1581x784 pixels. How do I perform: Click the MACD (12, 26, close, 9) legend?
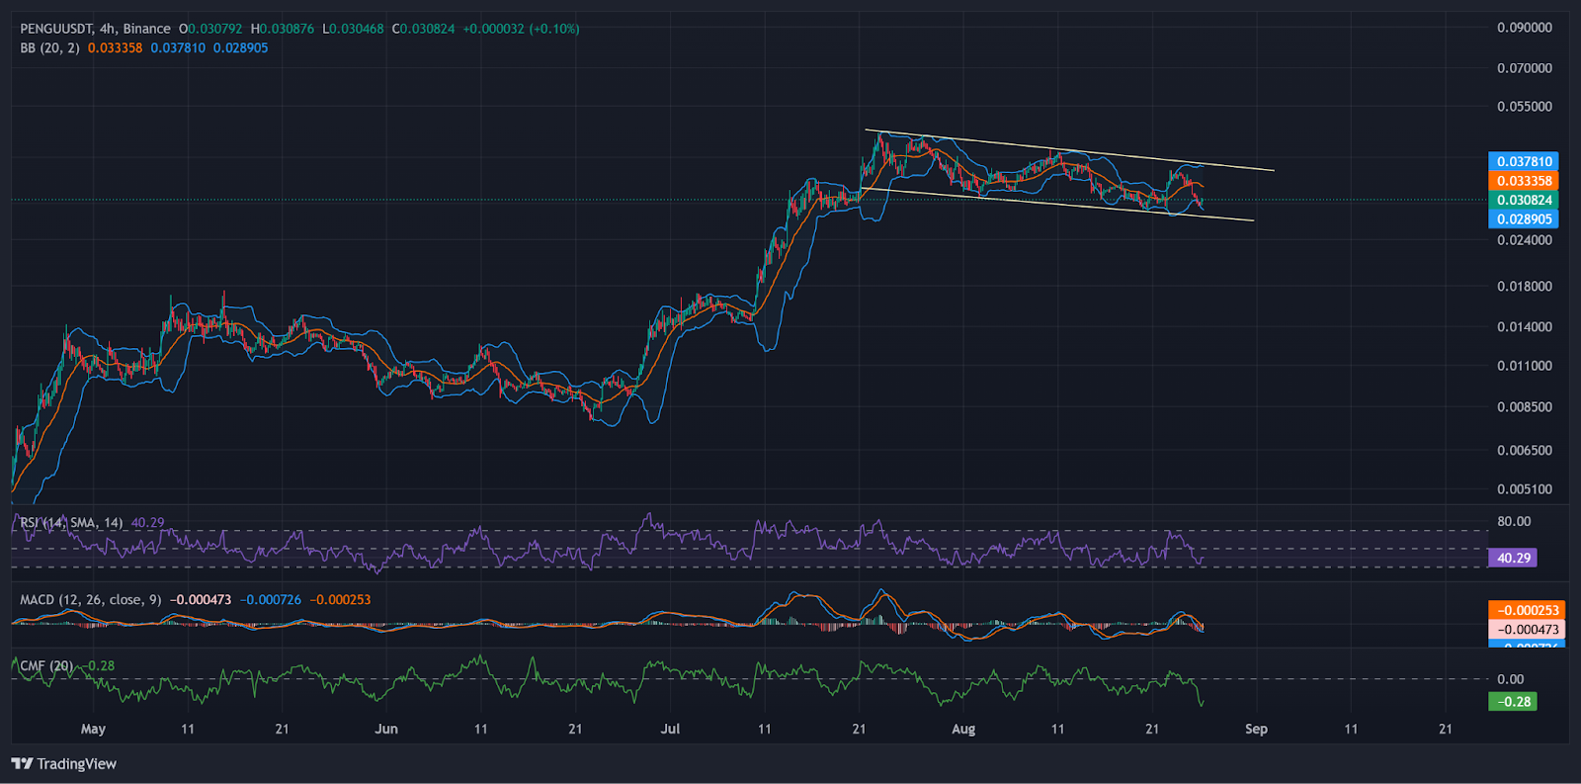[x=90, y=599]
